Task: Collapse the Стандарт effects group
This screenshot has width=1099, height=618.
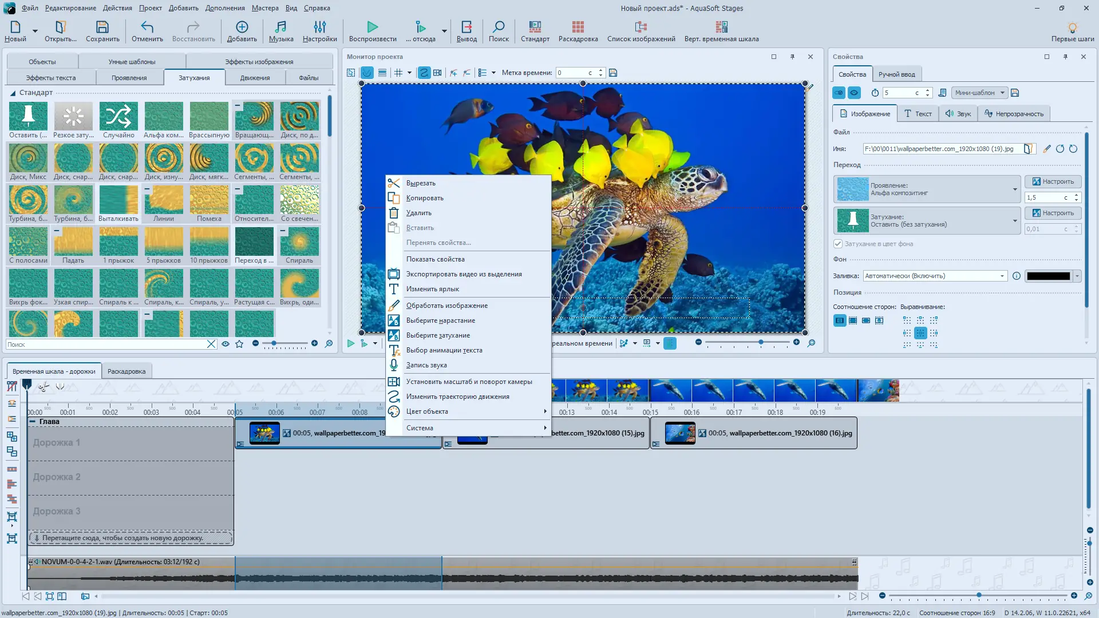Action: pos(13,93)
